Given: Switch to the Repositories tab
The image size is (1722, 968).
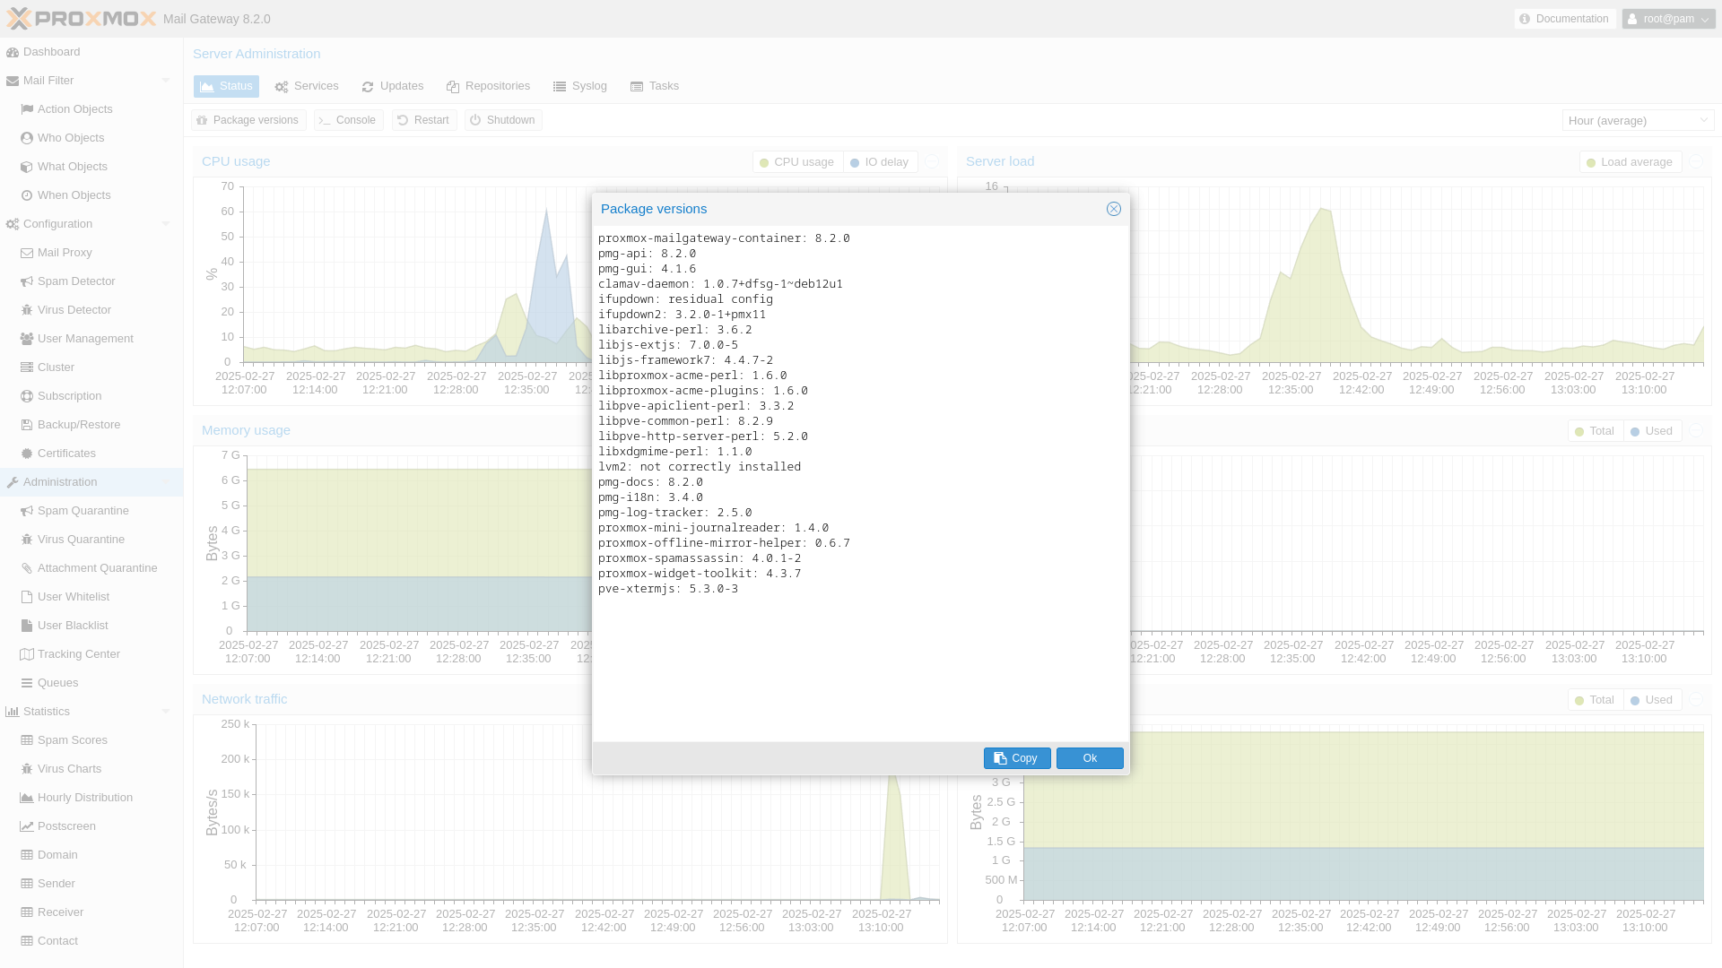Looking at the screenshot, I should pos(488,86).
